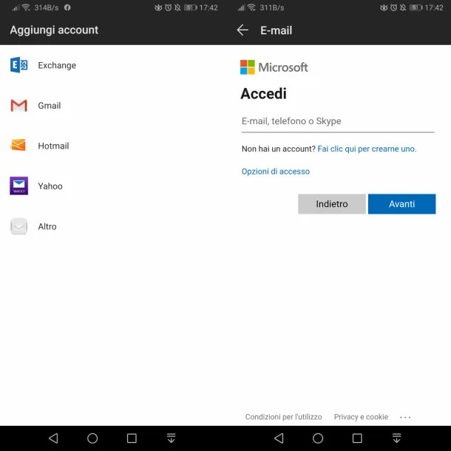Tap recent apps square on left screen
The width and height of the screenshot is (451, 451).
click(x=132, y=438)
